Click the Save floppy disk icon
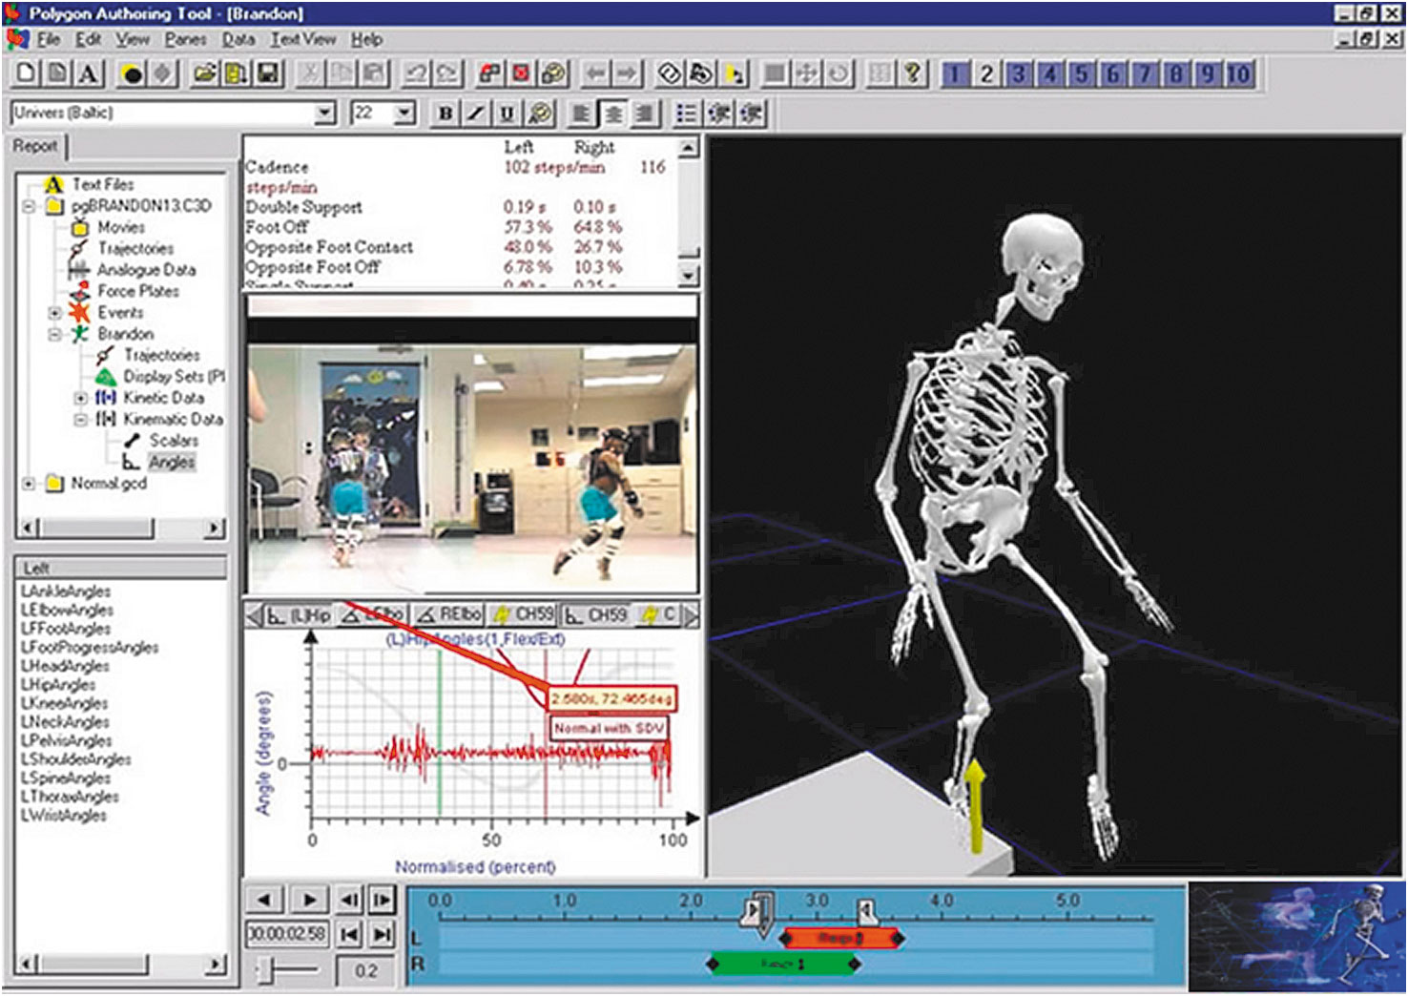This screenshot has width=1408, height=996. pyautogui.click(x=268, y=74)
